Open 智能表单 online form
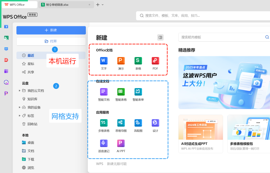270x173 pixels. (138, 94)
